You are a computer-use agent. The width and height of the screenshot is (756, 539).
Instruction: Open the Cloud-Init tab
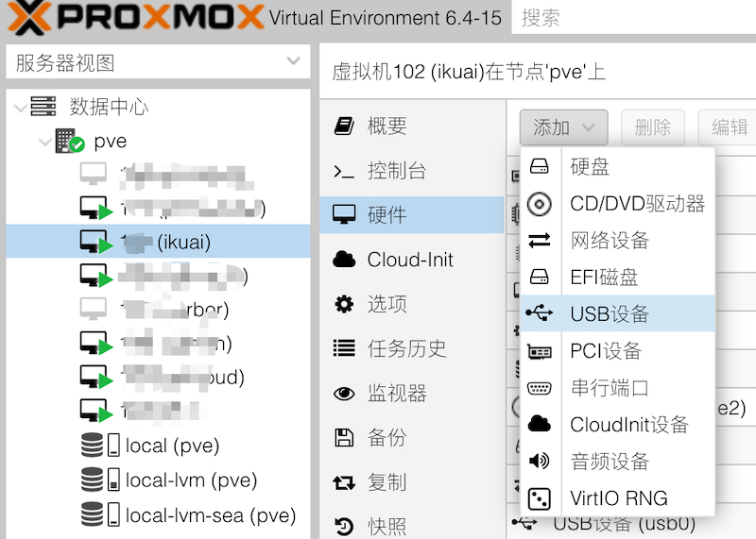pos(412,260)
